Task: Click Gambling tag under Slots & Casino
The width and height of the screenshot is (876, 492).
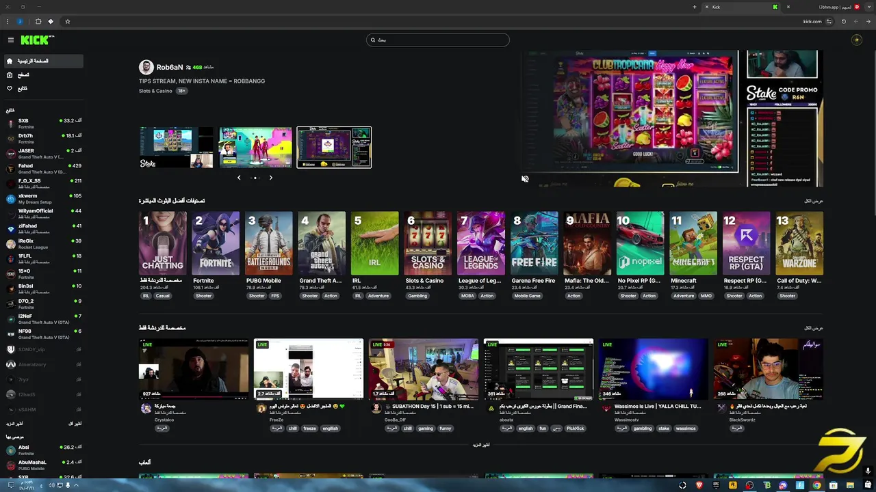Action: [x=417, y=296]
